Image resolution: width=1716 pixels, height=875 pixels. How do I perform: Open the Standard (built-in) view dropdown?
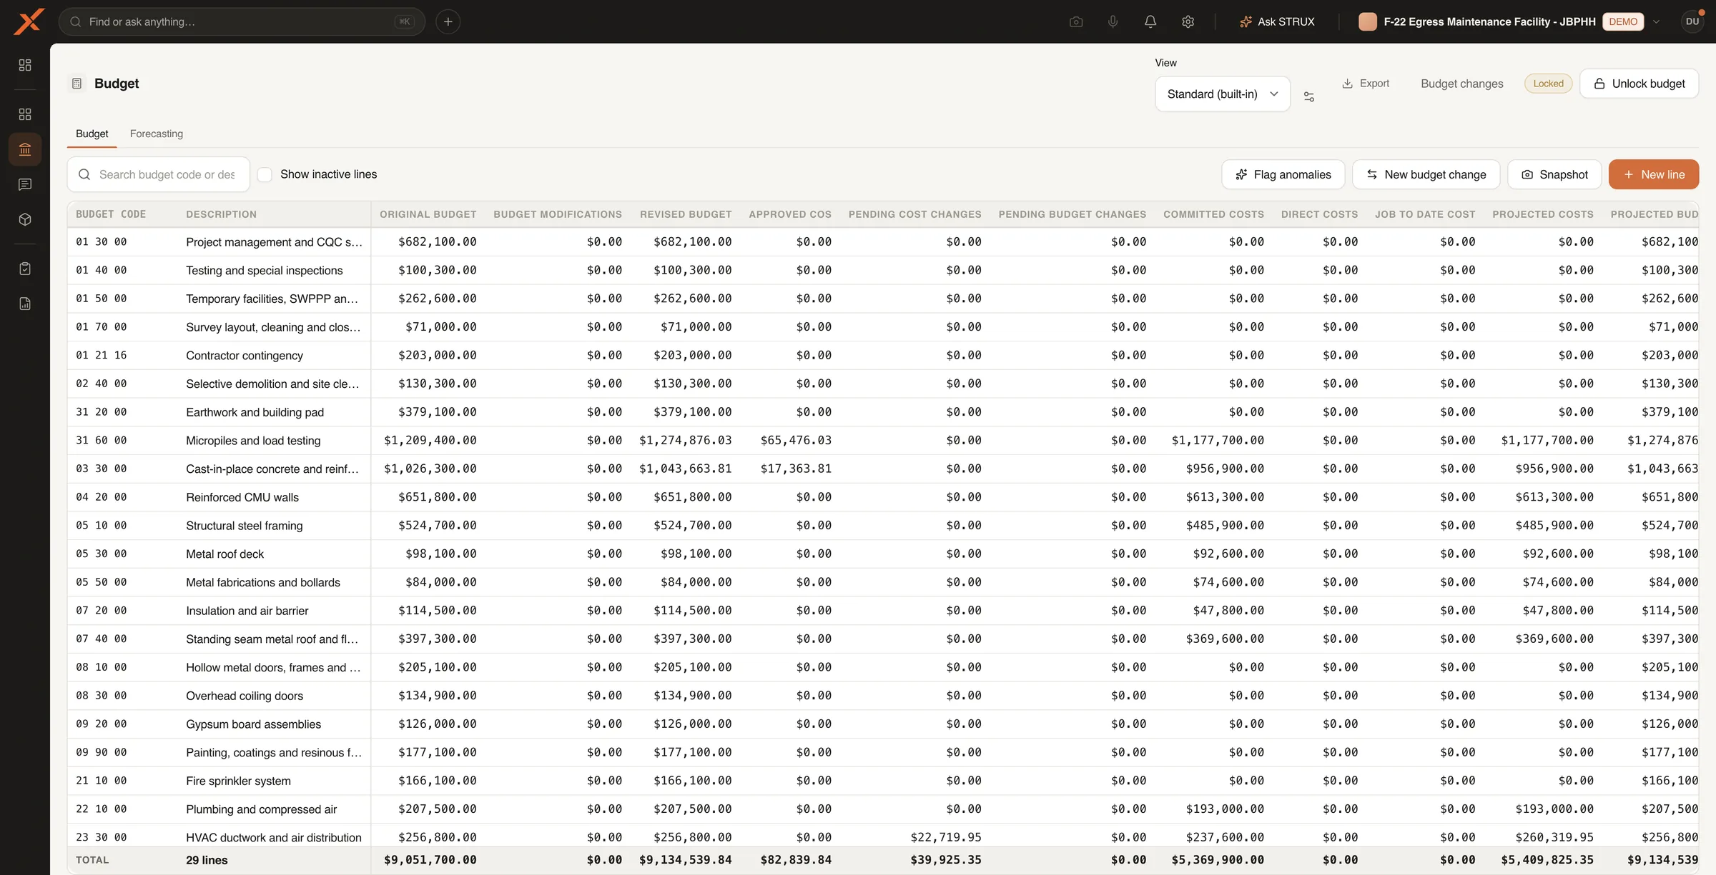[x=1222, y=94]
